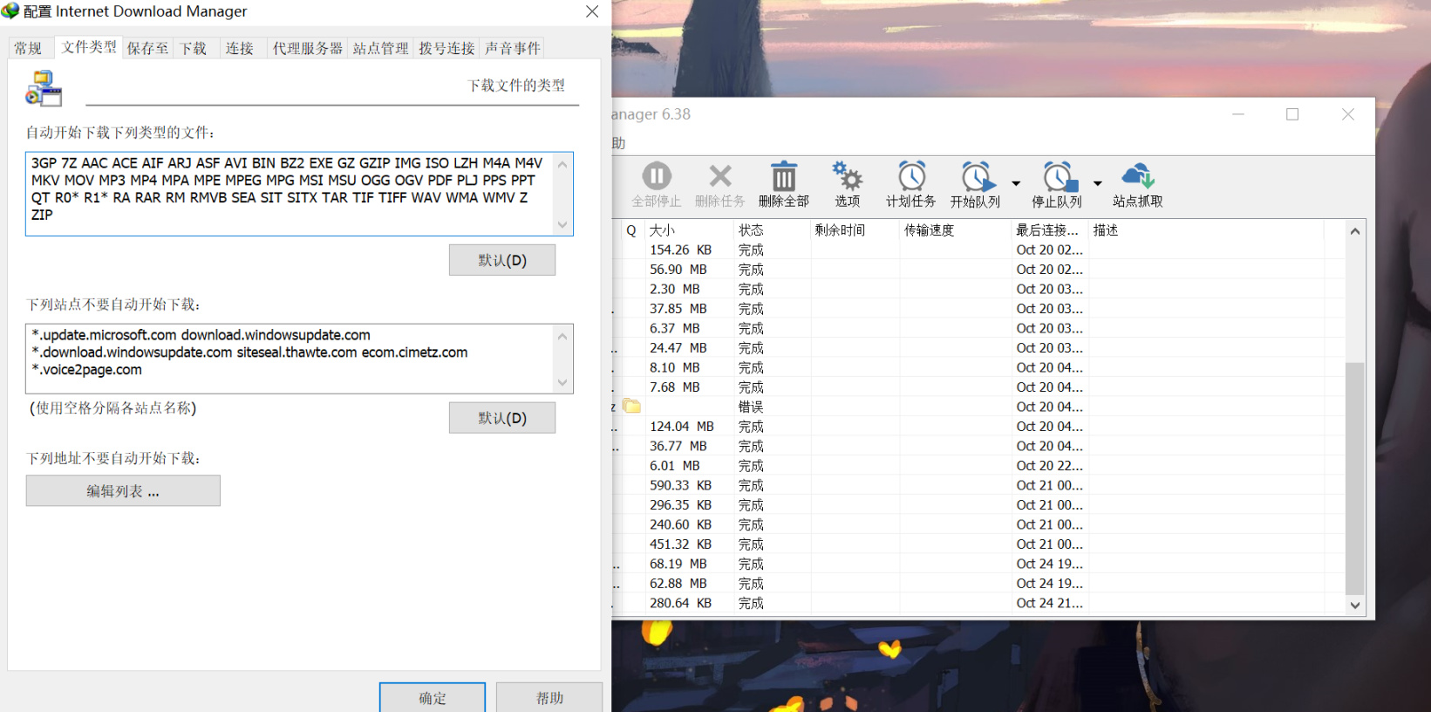Click the 开始队列 (Start Queue) icon
Screen dimensions: 1431x712
point(977,176)
